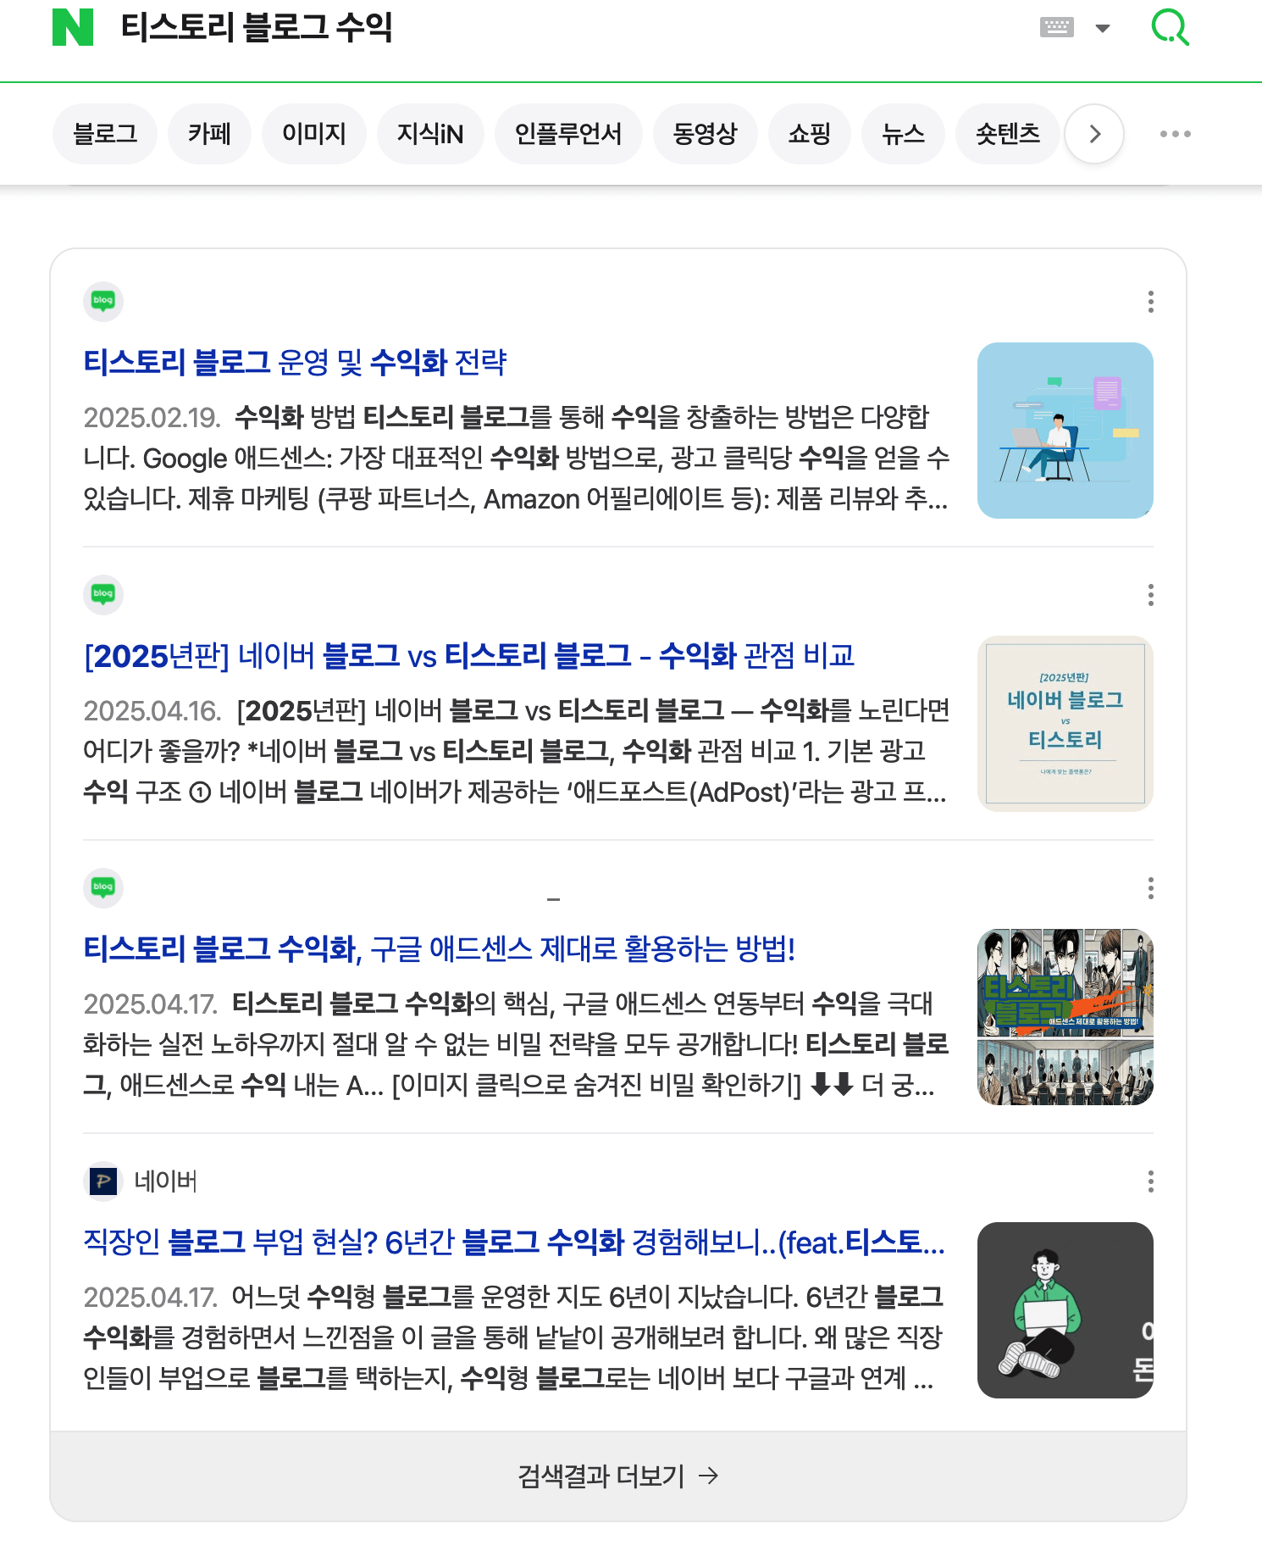
Task: Open the 숏텐츠 tab
Action: pyautogui.click(x=1007, y=134)
